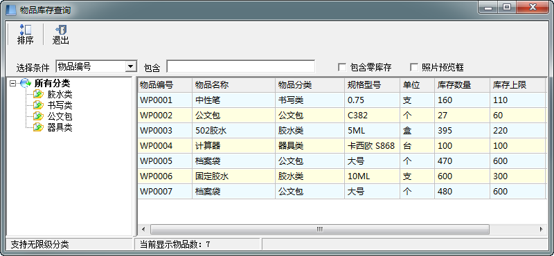This screenshot has height=256, width=554.
Task: Click the folder icon next to 公文包
Action: point(38,116)
